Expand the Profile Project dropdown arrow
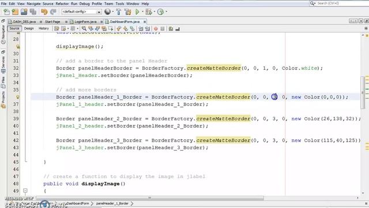Screen dimensions: 369x208 [167, 12]
